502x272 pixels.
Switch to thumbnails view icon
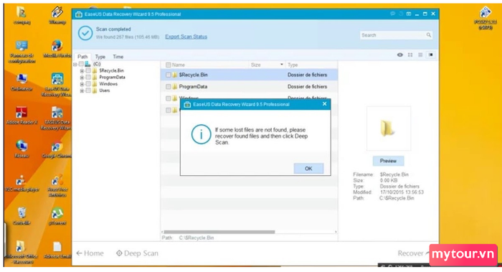[x=410, y=55]
